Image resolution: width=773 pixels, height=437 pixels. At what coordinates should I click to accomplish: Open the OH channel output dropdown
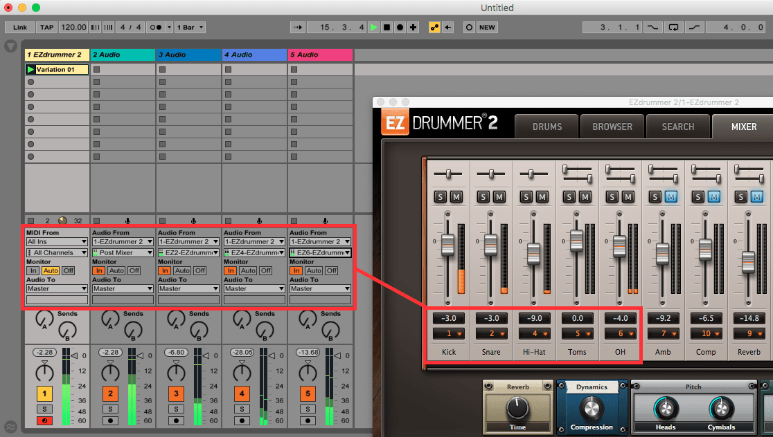(620, 334)
